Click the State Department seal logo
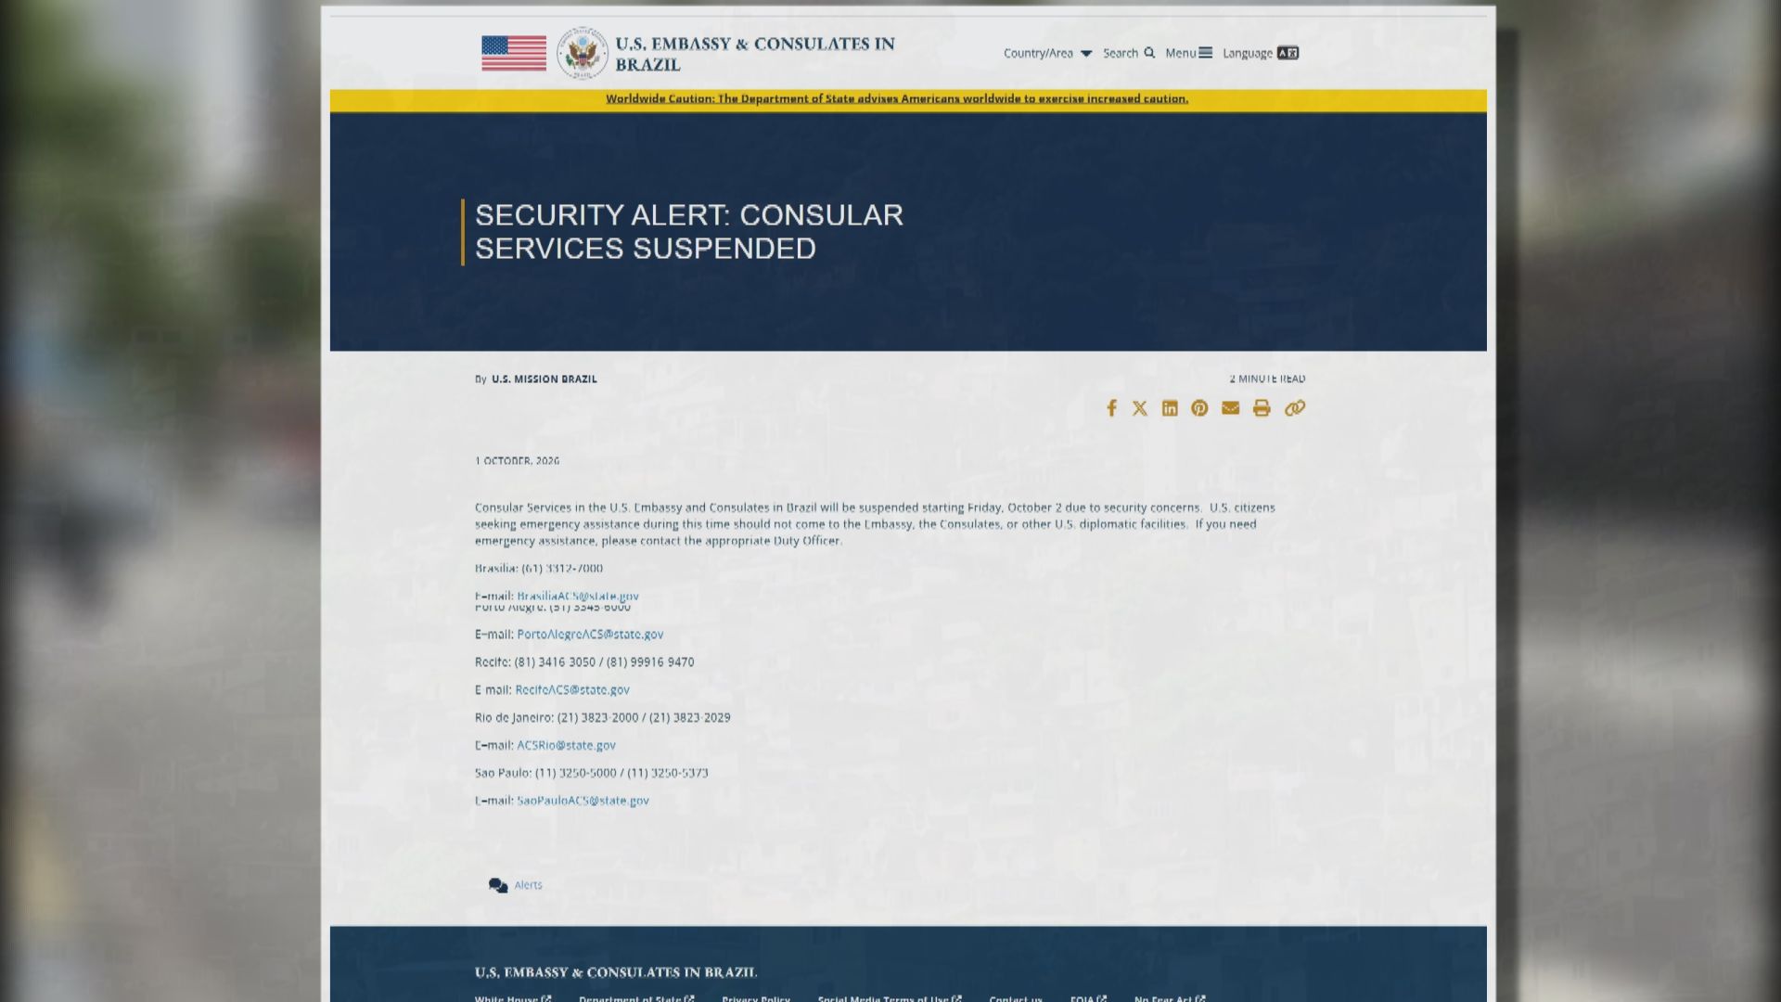The width and height of the screenshot is (1781, 1002). (x=582, y=53)
